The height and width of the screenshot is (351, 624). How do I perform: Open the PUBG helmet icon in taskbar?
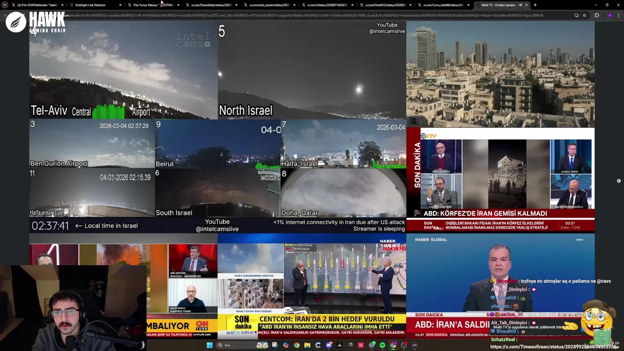pos(350,345)
